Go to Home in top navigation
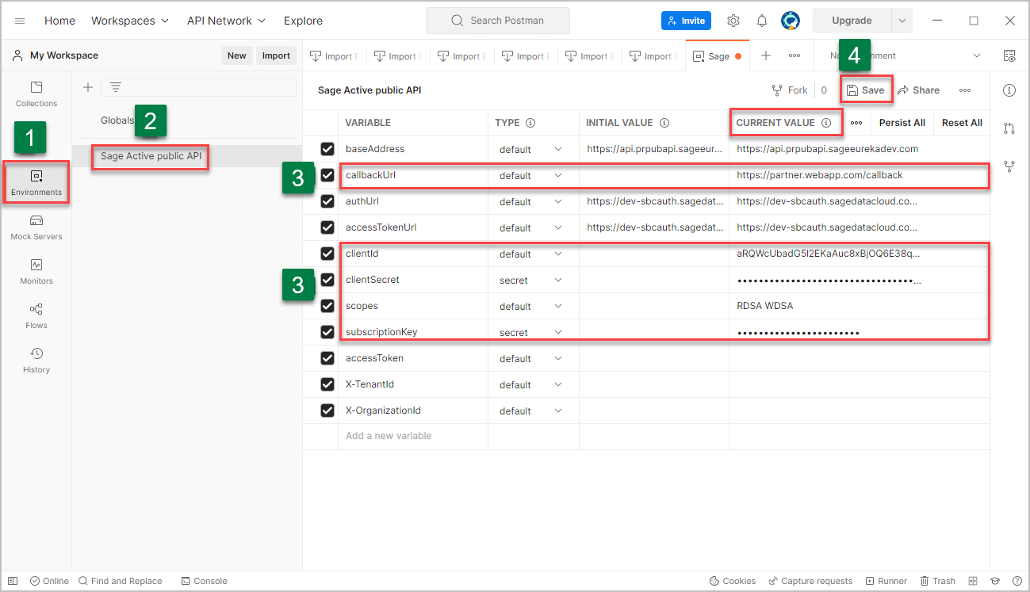 (x=59, y=21)
